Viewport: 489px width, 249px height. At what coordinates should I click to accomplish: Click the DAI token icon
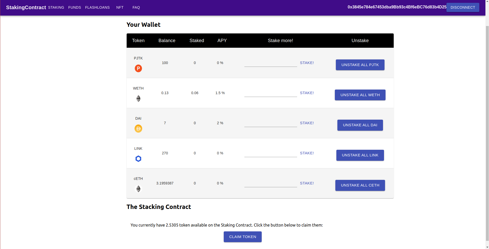click(x=138, y=129)
